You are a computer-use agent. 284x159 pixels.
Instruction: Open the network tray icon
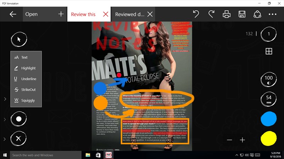[242, 155]
